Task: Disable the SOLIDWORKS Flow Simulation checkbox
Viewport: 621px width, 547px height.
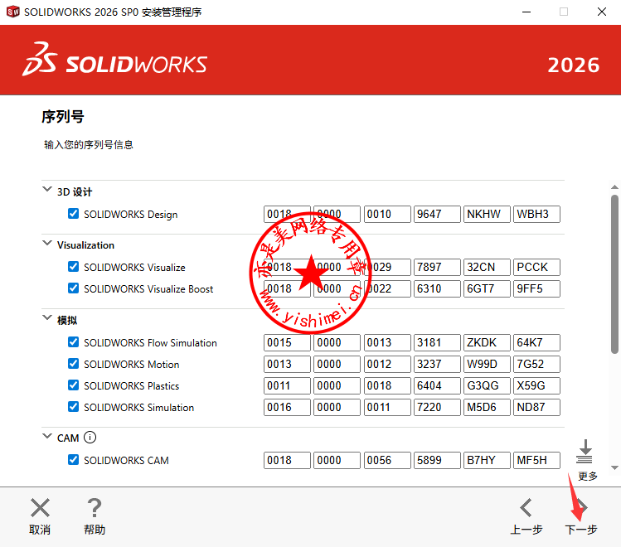Action: pos(74,342)
